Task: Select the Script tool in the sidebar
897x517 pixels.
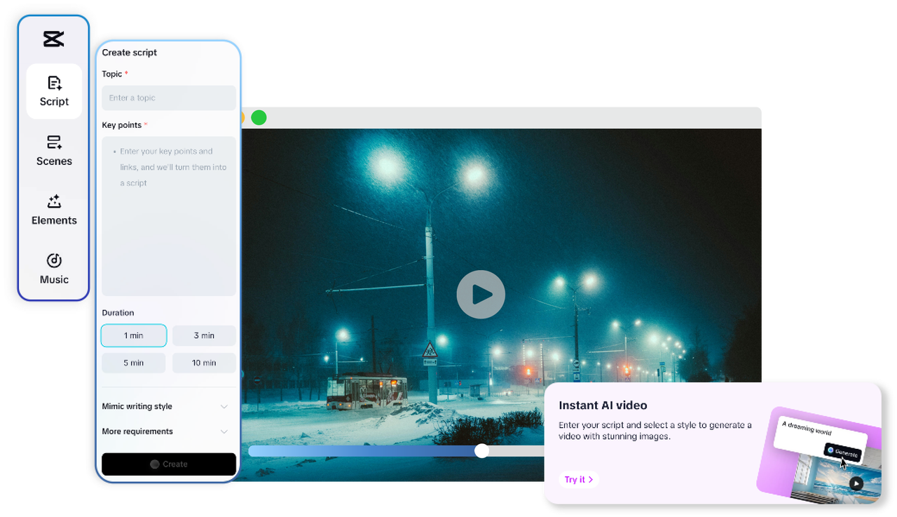Action: coord(54,91)
